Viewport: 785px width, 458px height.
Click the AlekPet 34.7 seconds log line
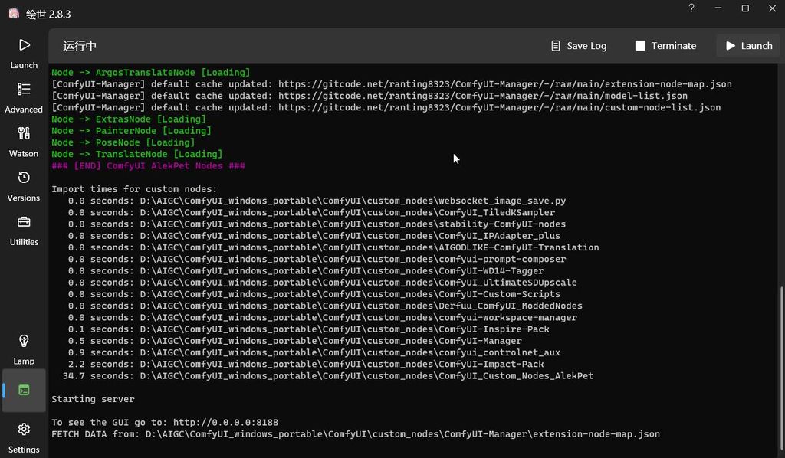[x=330, y=375]
